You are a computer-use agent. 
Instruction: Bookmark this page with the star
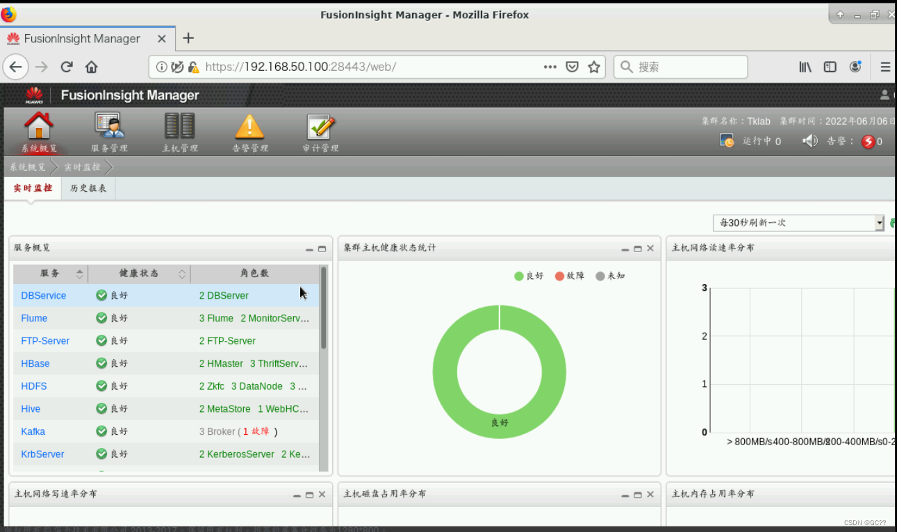(x=593, y=67)
